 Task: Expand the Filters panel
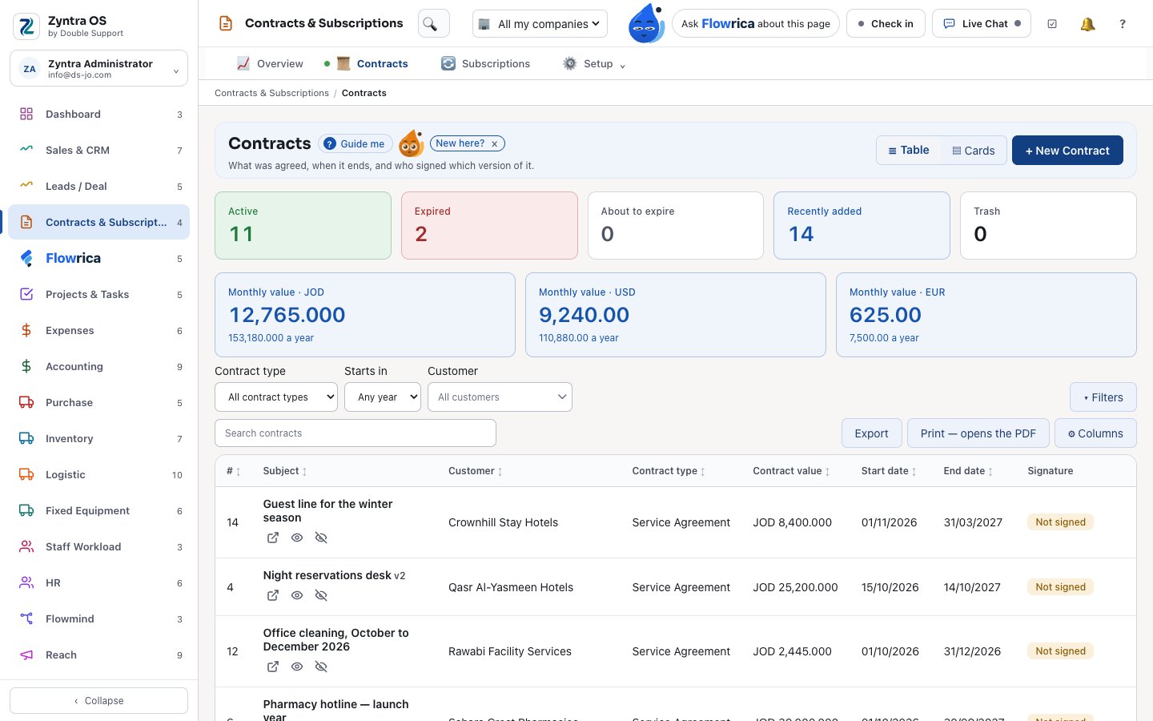1103,397
